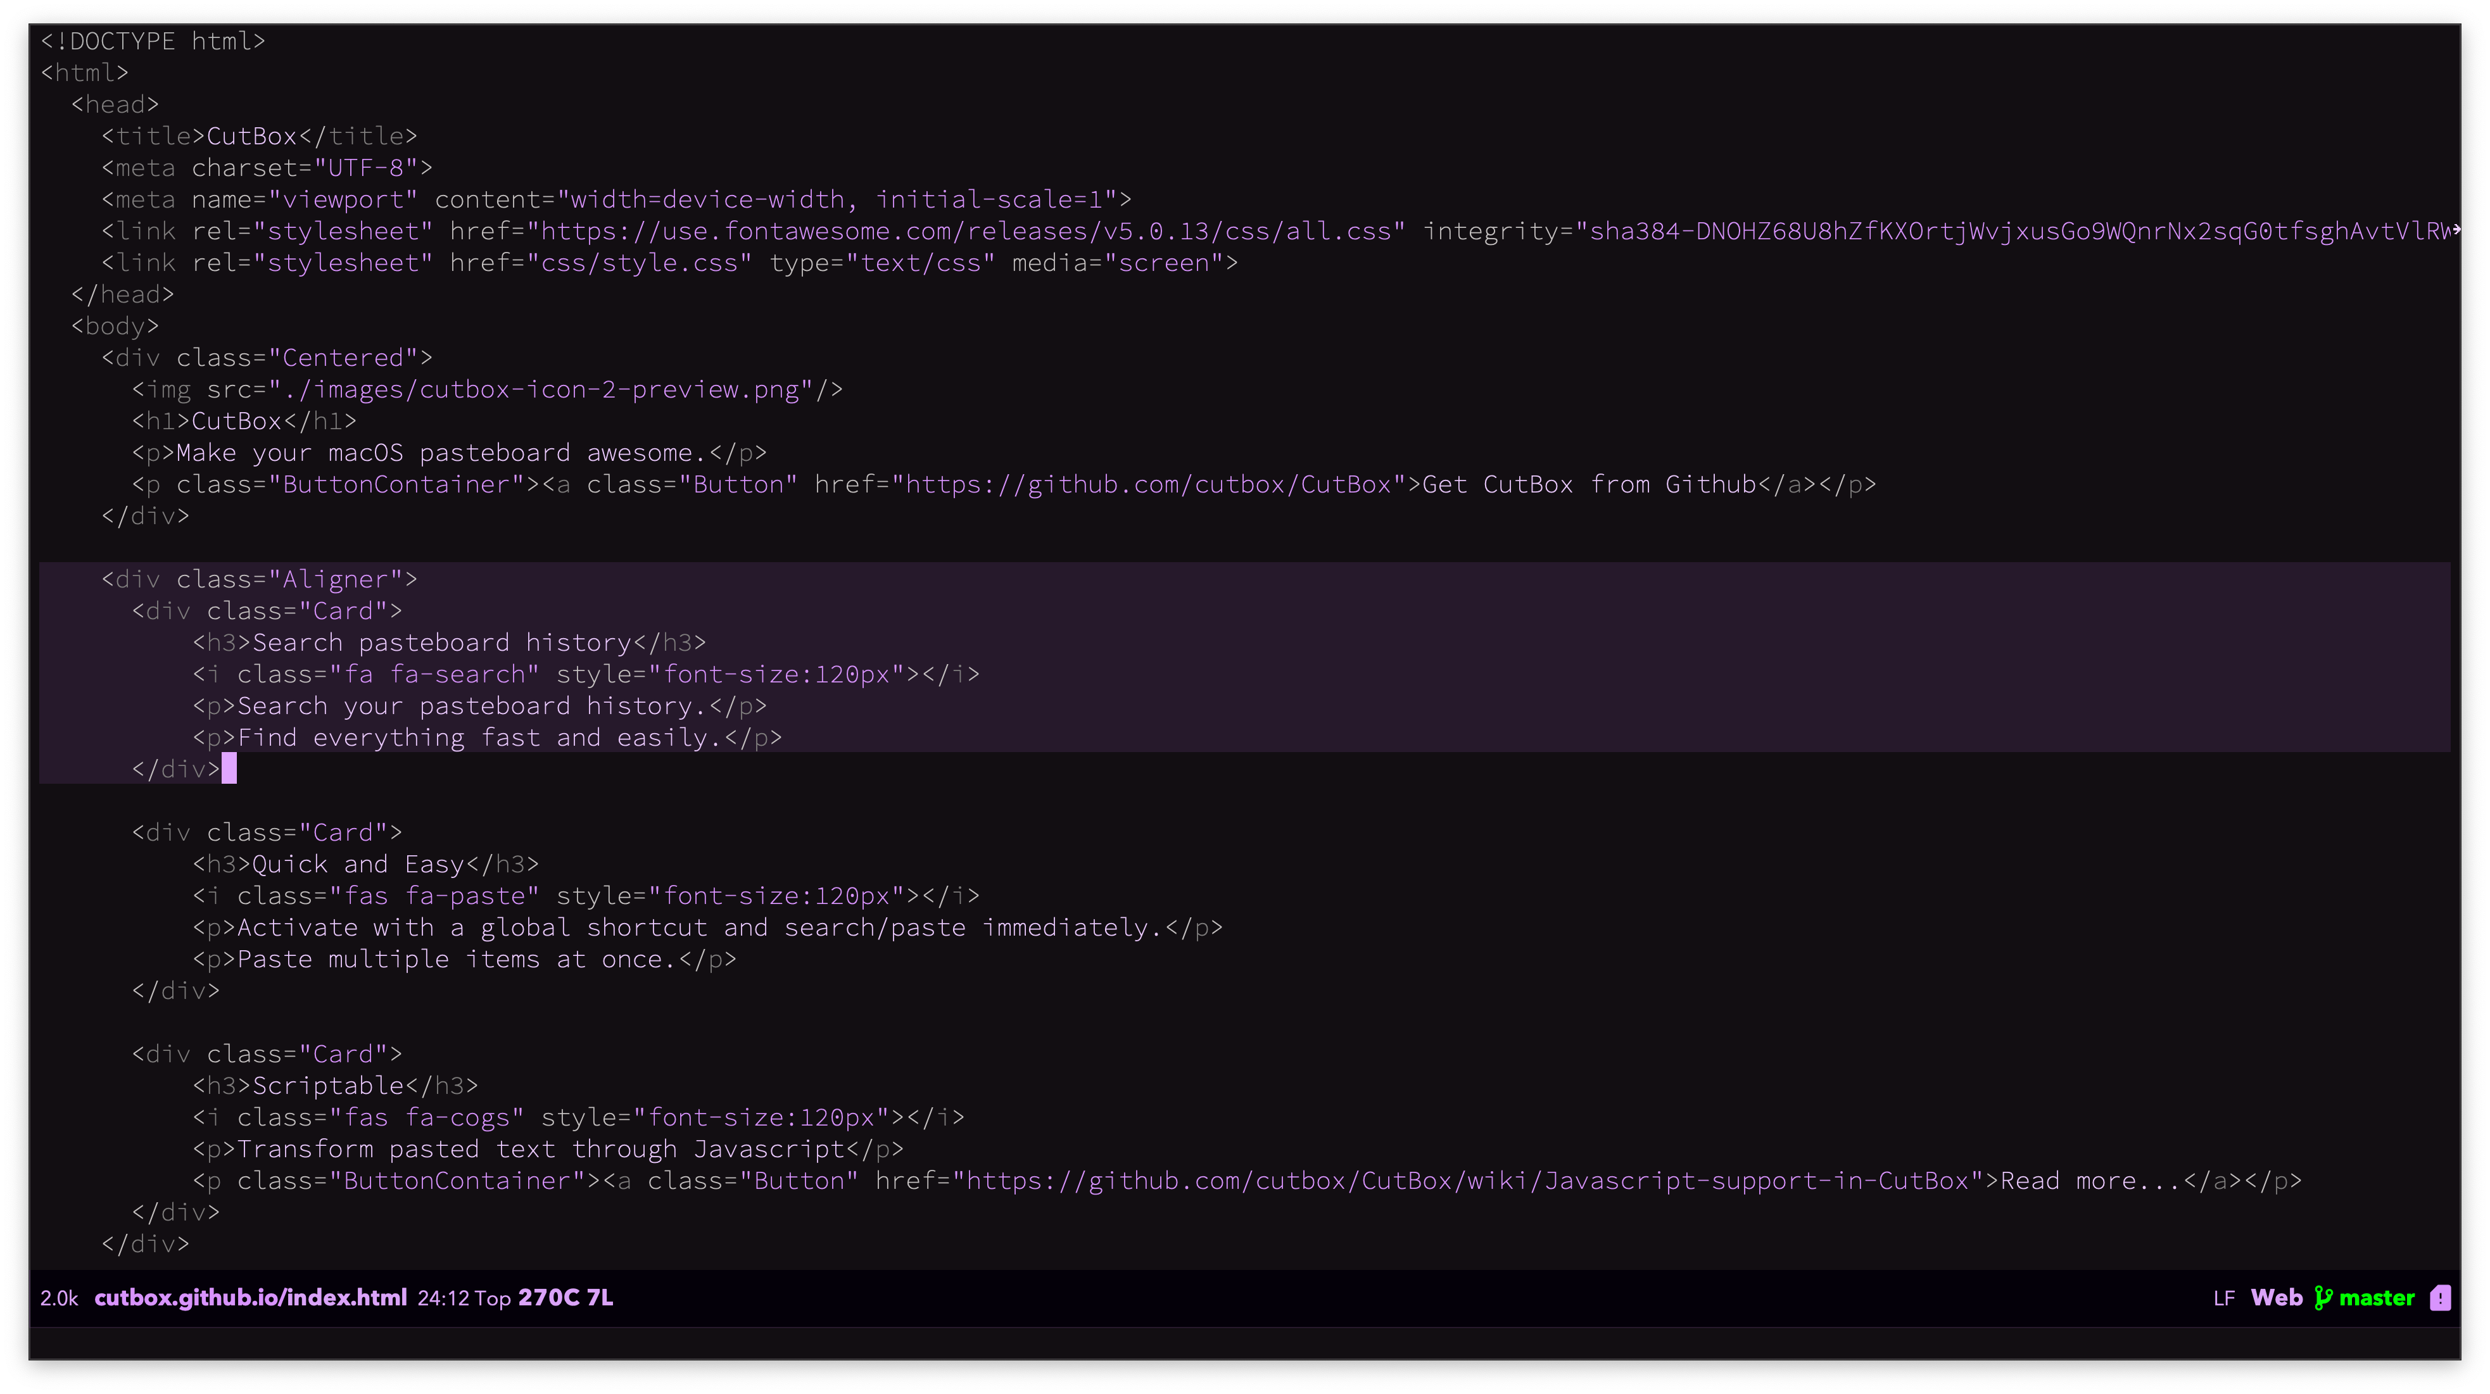Click the 2.0k buffer size indicator
This screenshot has width=2490, height=1394.
coord(59,1297)
